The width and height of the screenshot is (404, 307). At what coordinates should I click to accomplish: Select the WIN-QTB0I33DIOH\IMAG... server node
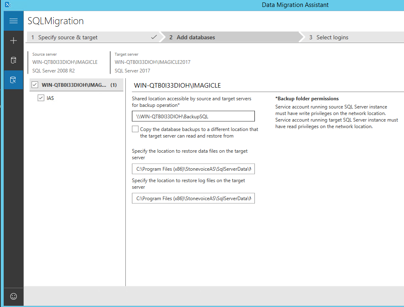(x=74, y=85)
